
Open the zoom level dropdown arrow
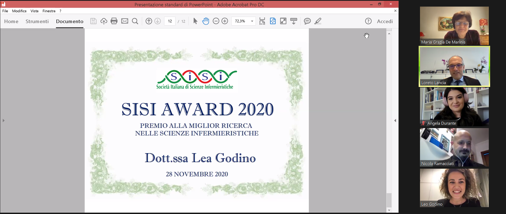(252, 21)
